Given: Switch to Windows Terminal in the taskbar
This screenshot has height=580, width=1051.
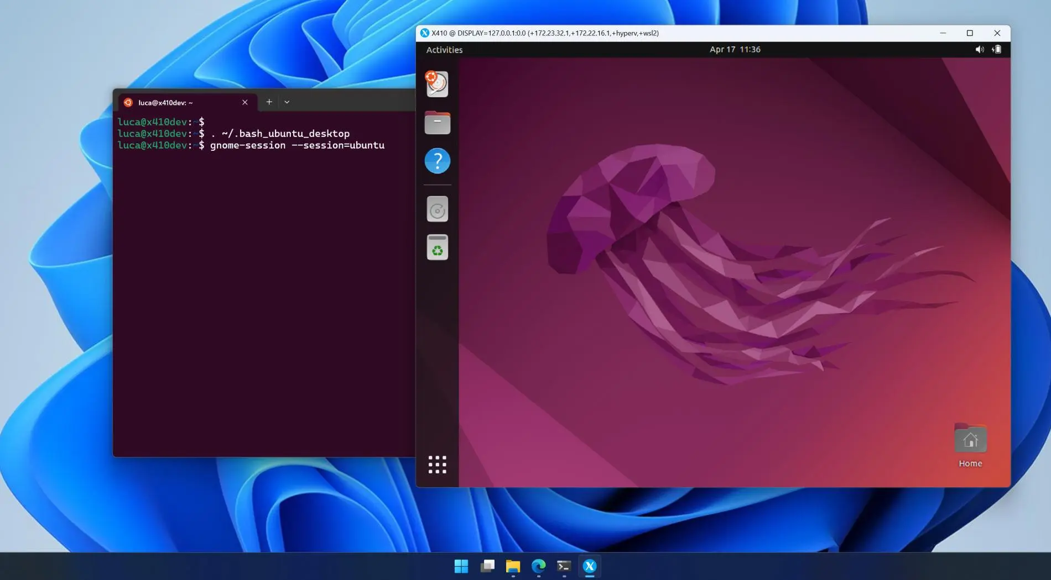Looking at the screenshot, I should coord(564,566).
